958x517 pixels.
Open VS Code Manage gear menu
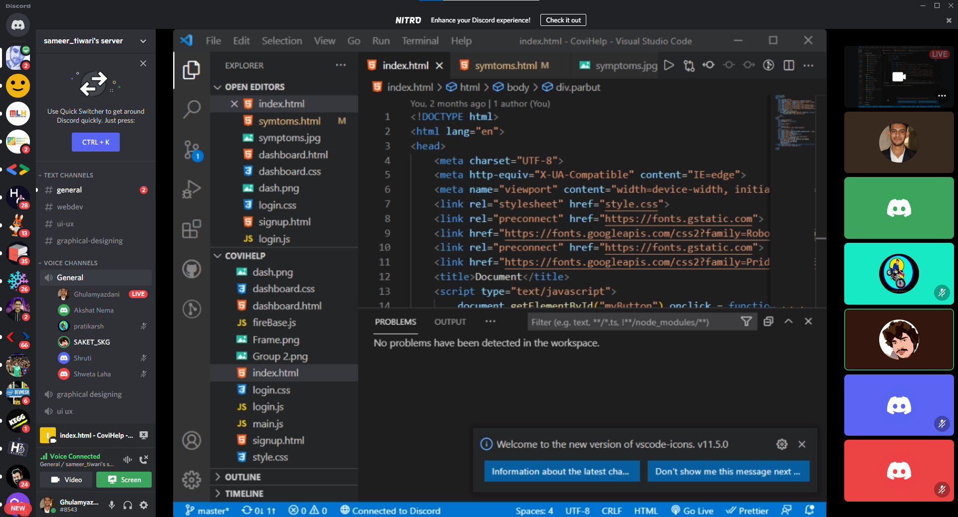click(191, 480)
